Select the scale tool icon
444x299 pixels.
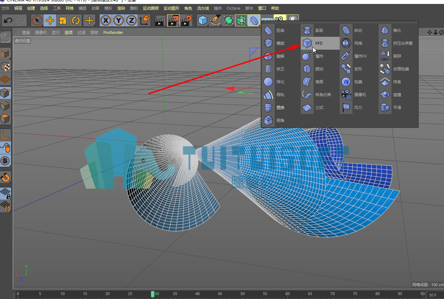63,21
